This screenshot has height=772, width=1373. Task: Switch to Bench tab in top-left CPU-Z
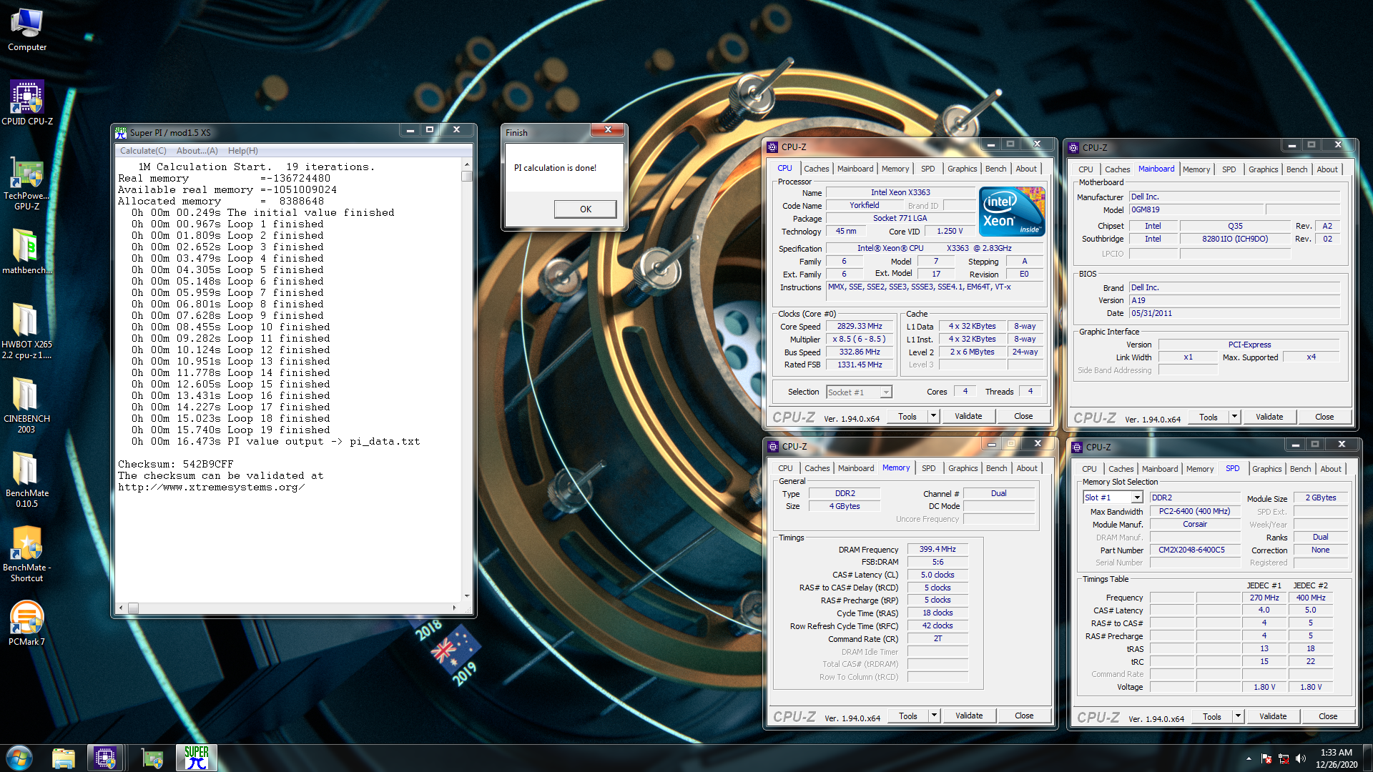pyautogui.click(x=995, y=169)
